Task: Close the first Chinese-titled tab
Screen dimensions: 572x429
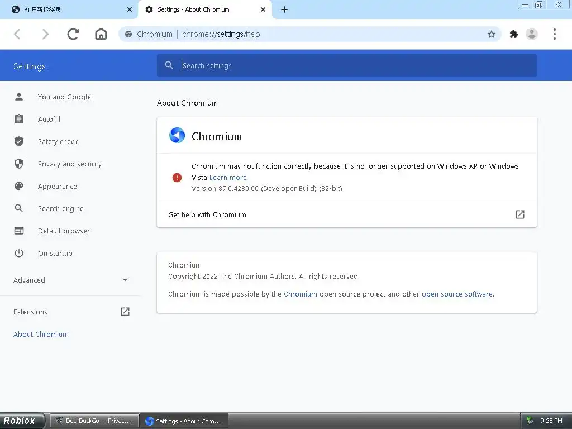Action: 130,9
